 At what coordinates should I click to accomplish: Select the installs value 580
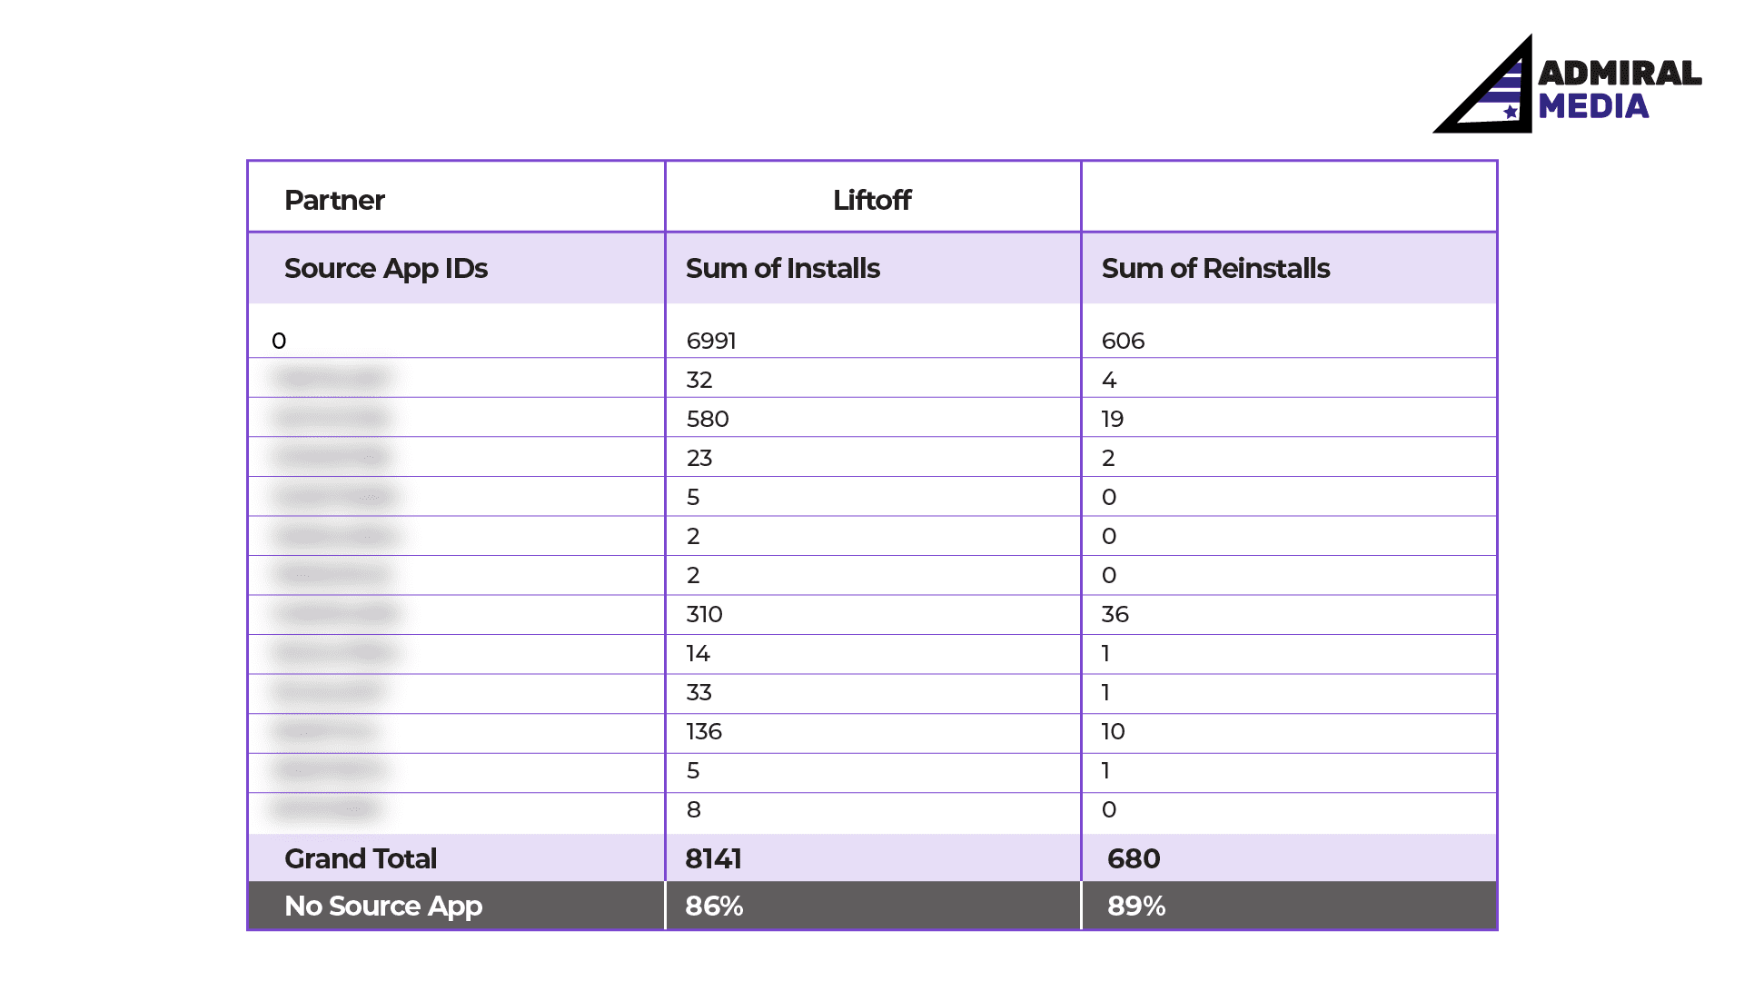point(708,419)
